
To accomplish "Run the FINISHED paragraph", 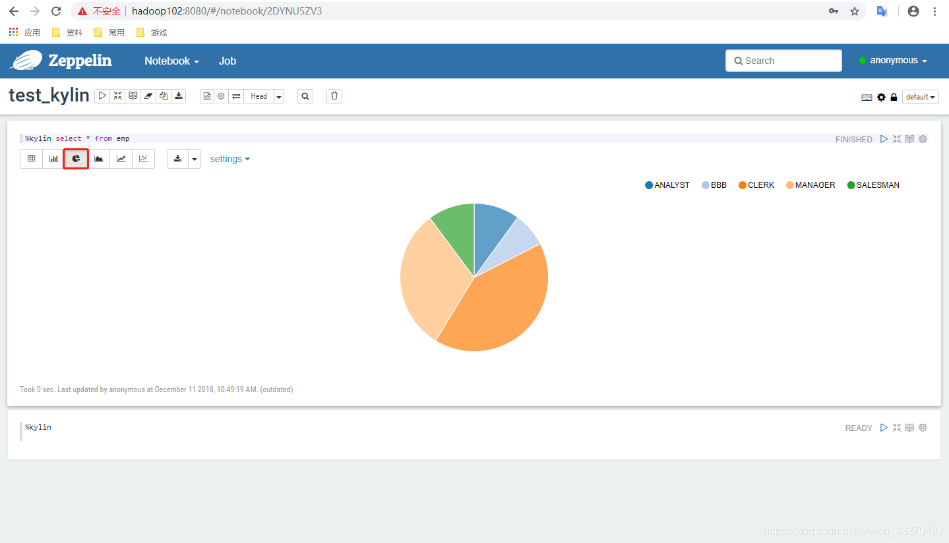I will pos(884,139).
